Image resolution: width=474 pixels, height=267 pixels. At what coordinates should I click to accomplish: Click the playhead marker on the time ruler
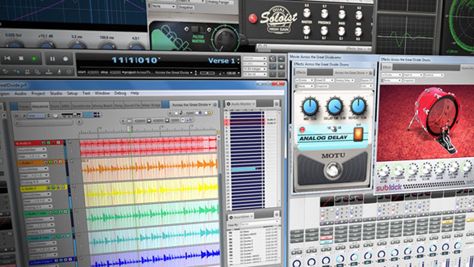coord(129,129)
